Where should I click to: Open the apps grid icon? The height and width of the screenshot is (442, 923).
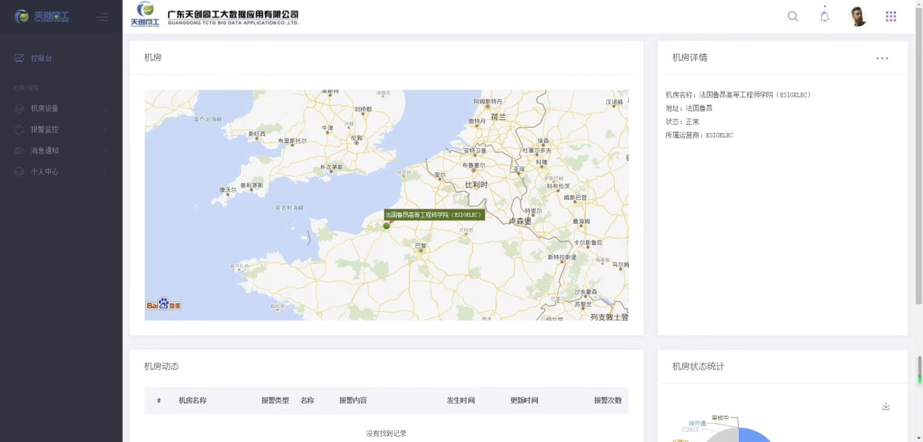891,17
